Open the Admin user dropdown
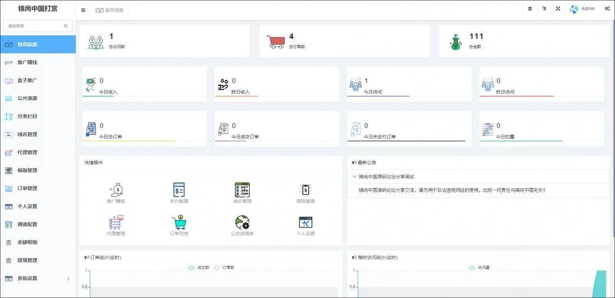The image size is (615, 298). click(x=582, y=9)
